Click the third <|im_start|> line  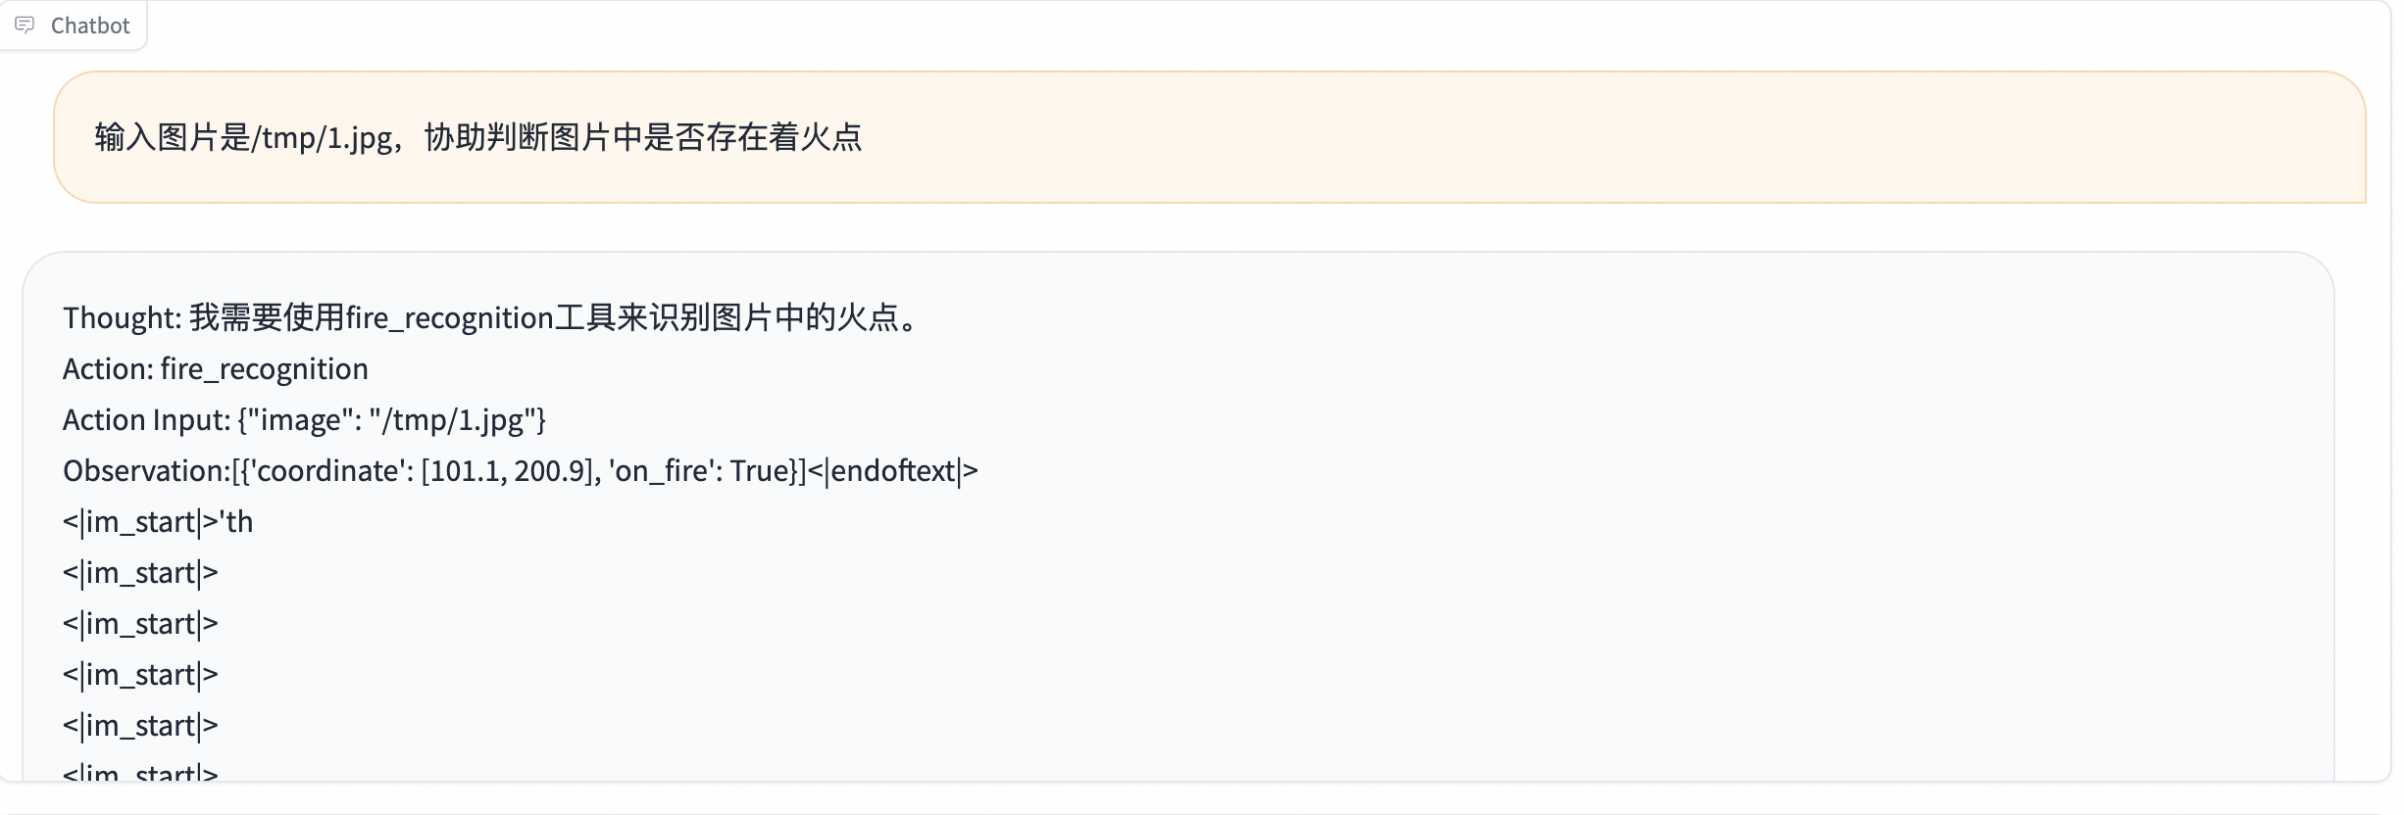[x=139, y=623]
